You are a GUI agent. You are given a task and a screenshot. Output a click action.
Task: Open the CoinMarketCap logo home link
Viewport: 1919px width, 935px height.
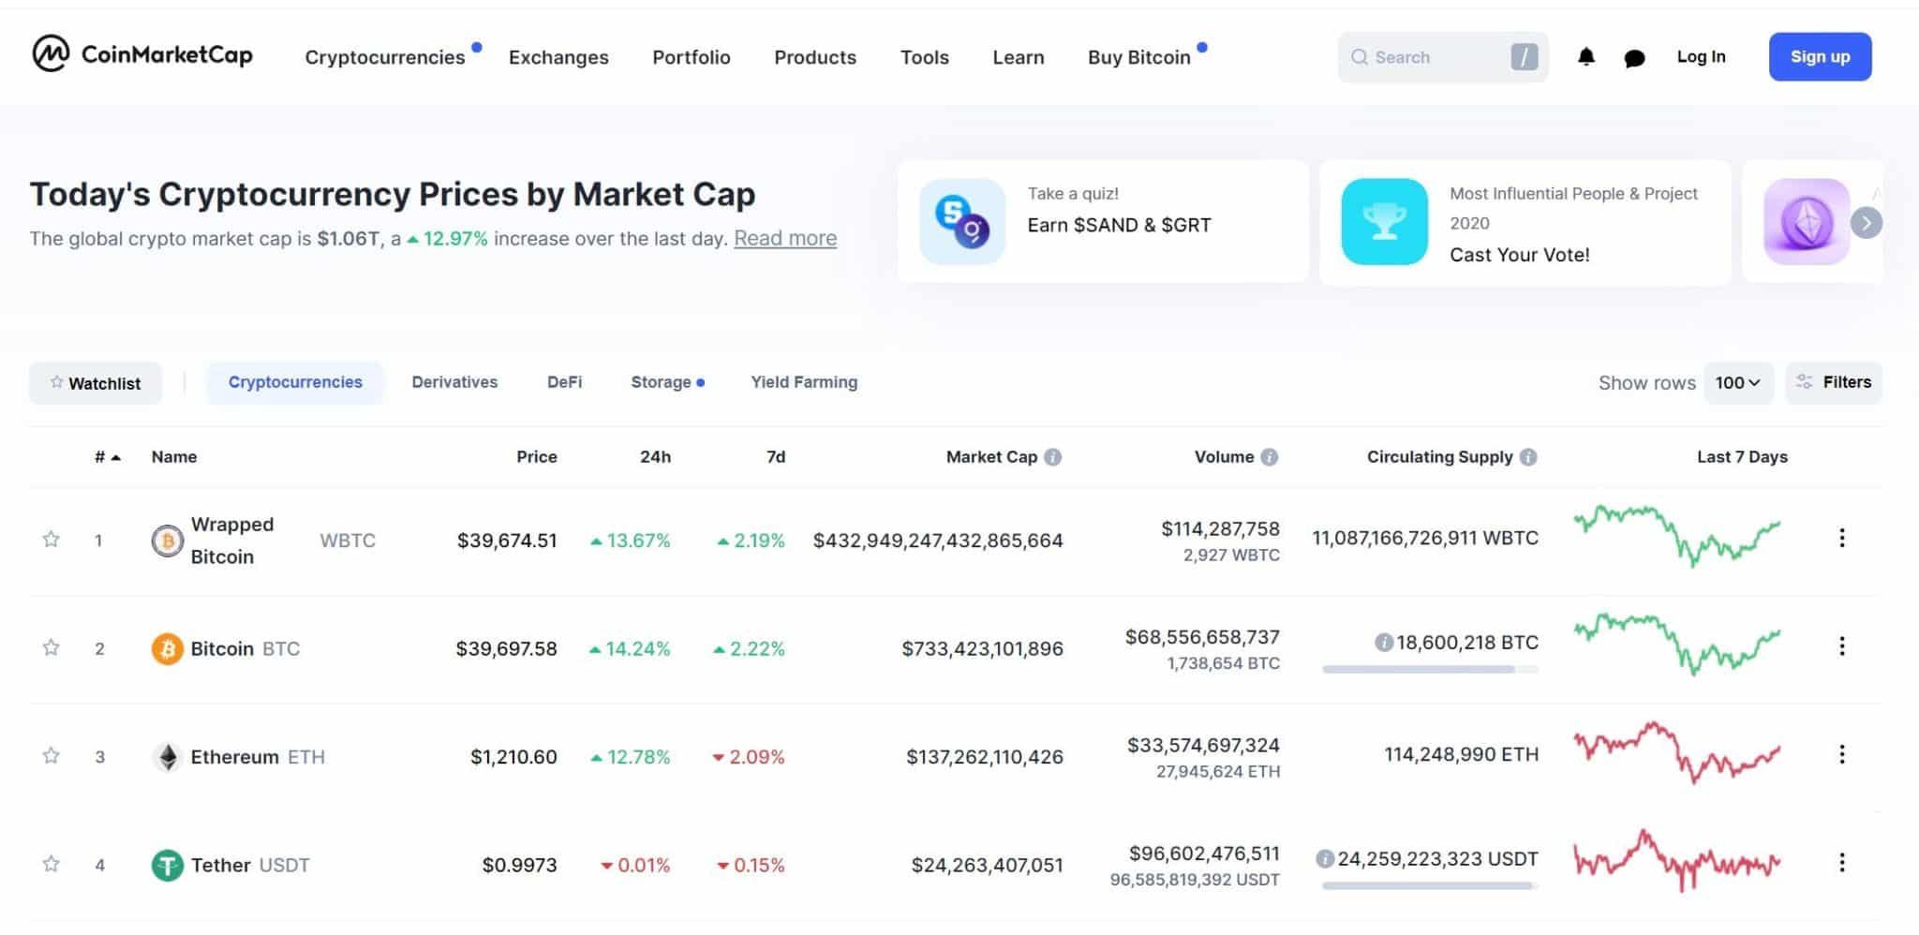click(142, 54)
